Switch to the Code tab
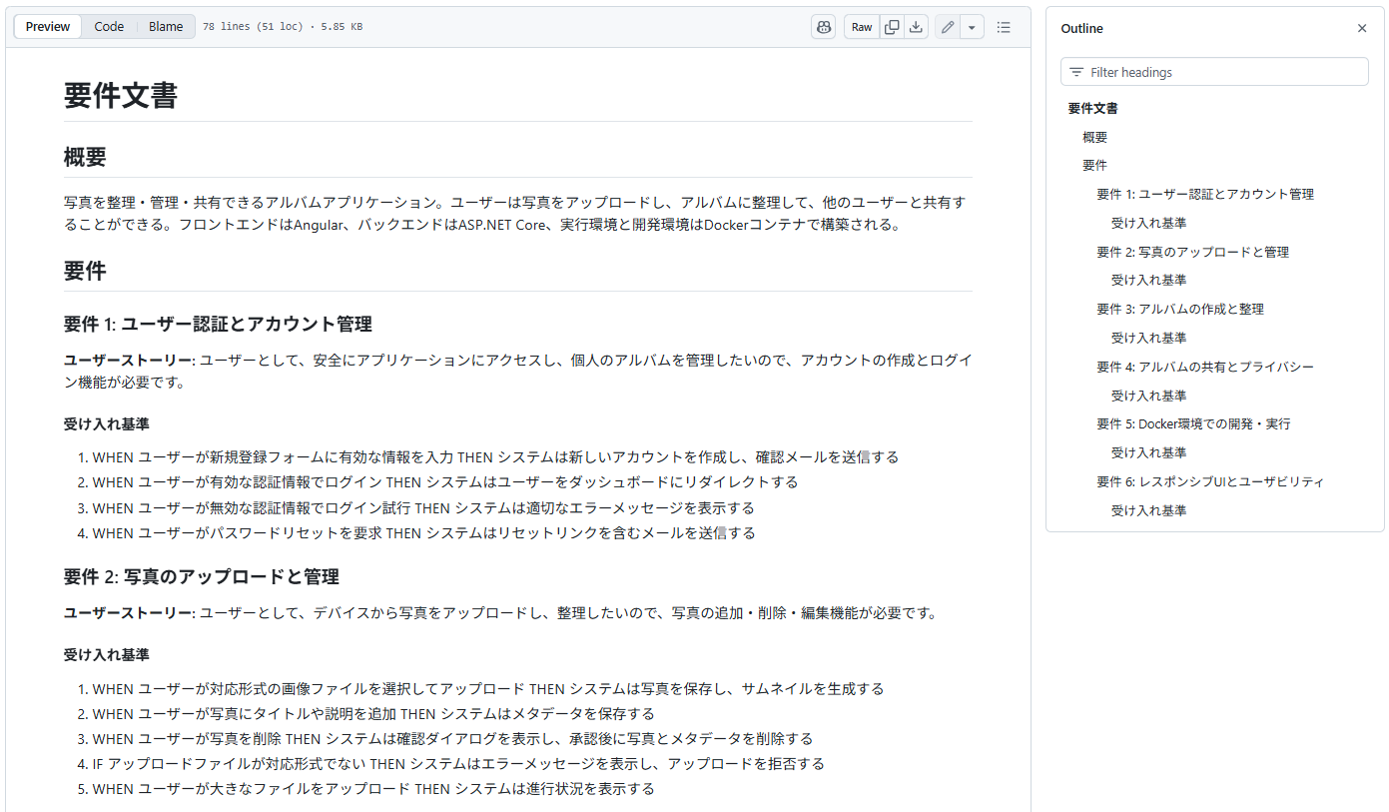 (109, 27)
